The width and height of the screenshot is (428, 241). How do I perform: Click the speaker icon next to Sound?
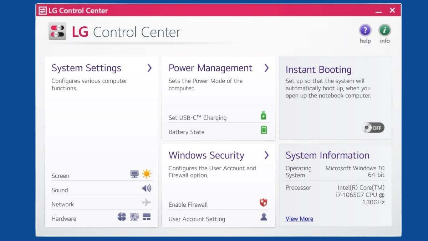(x=147, y=189)
